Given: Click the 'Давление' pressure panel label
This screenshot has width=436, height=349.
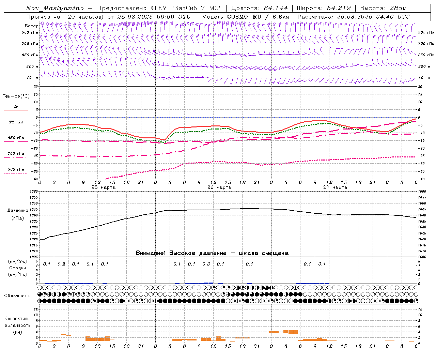Looking at the screenshot, I should 18,211.
